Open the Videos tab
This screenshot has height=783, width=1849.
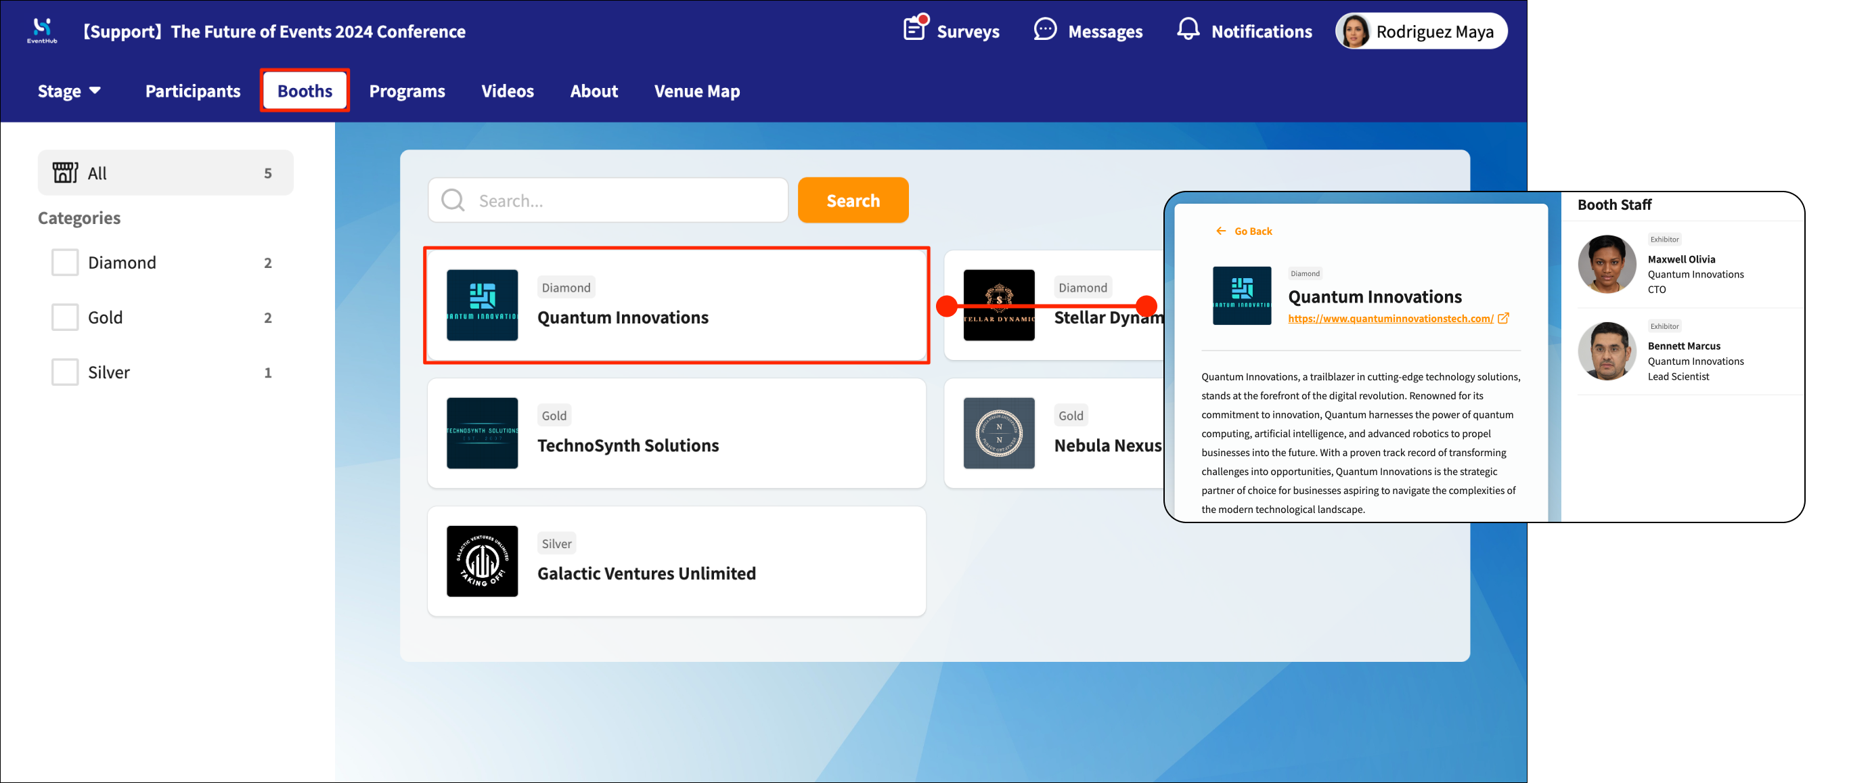[508, 91]
